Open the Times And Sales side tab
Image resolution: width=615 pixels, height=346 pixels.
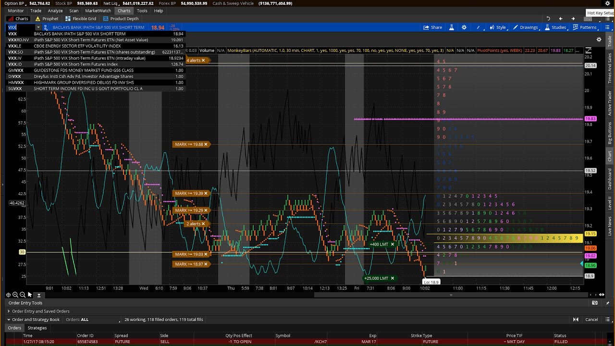coord(610,68)
